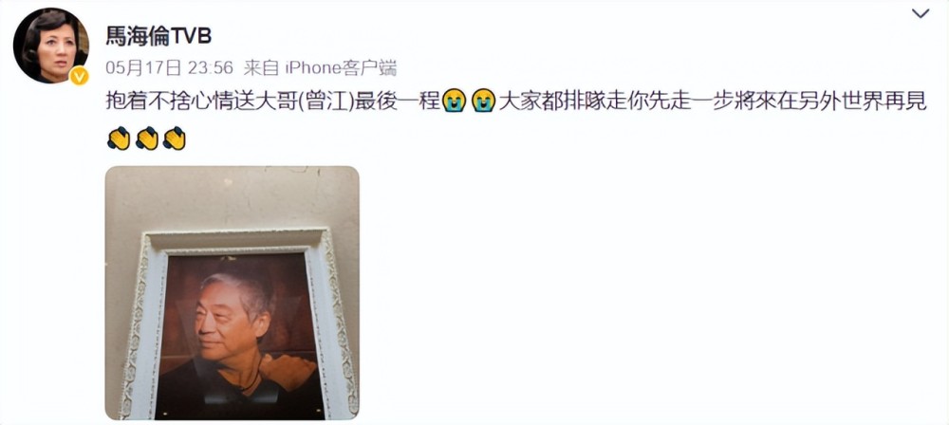Open the 馬海倫TVB profile avatar

(51, 46)
